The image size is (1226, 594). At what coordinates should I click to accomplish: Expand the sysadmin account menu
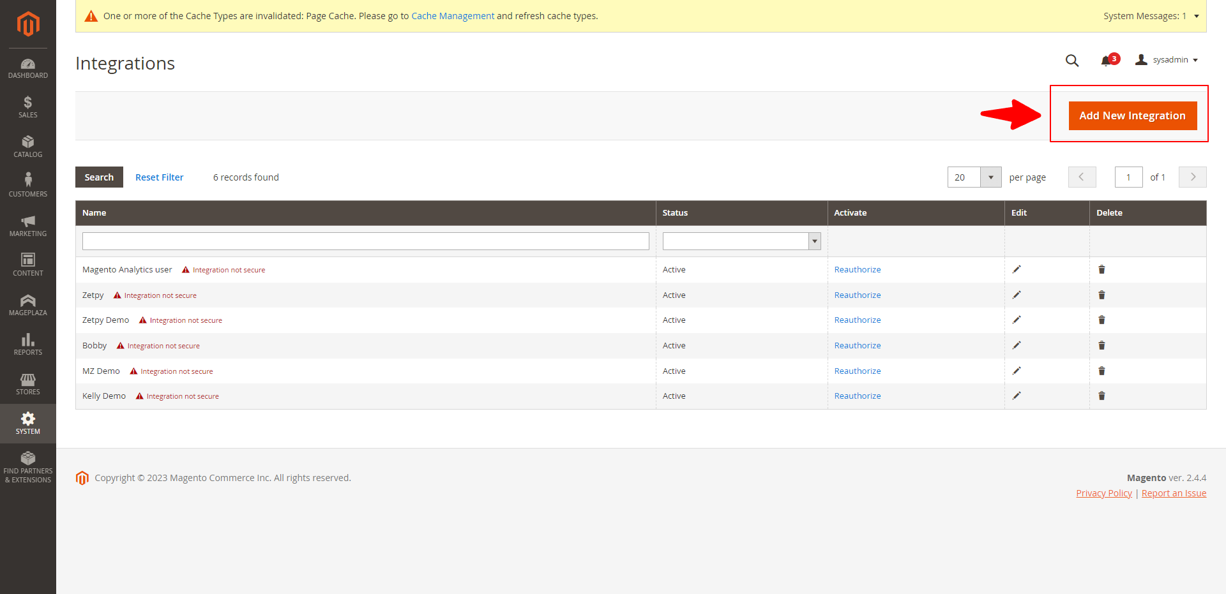click(1167, 60)
